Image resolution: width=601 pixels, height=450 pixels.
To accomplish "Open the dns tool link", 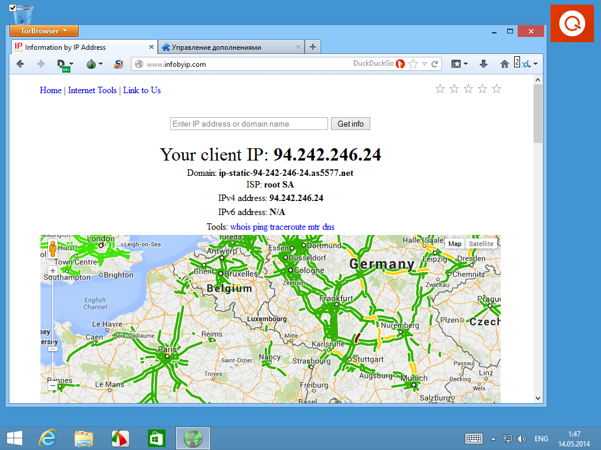I will [x=329, y=227].
